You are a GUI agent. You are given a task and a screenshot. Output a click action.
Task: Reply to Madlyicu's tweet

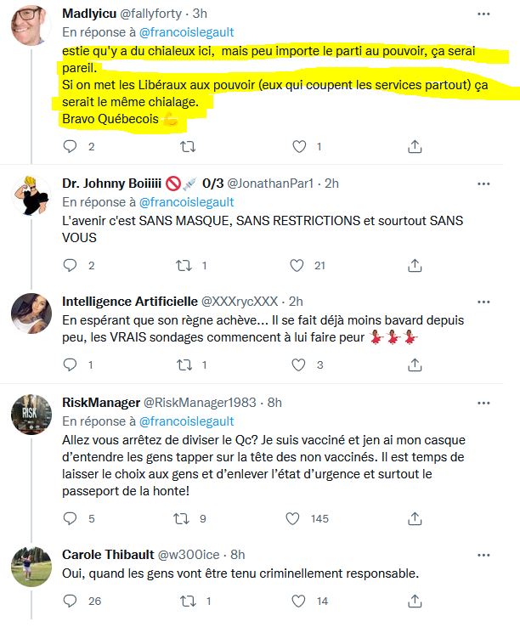[x=71, y=147]
